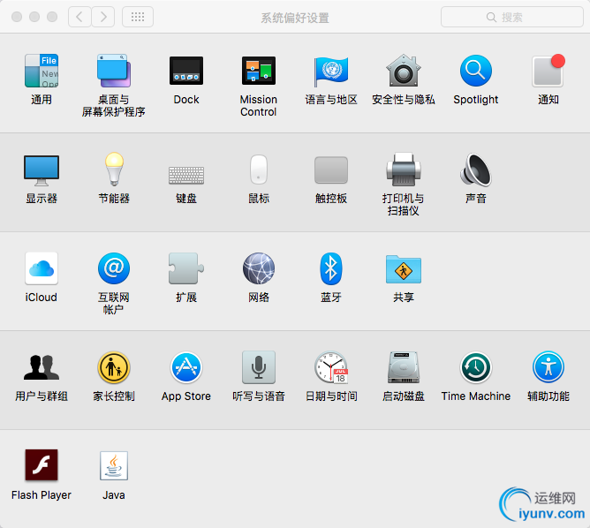590x528 pixels.
Task: Close the System Preferences window
Action: point(17,17)
